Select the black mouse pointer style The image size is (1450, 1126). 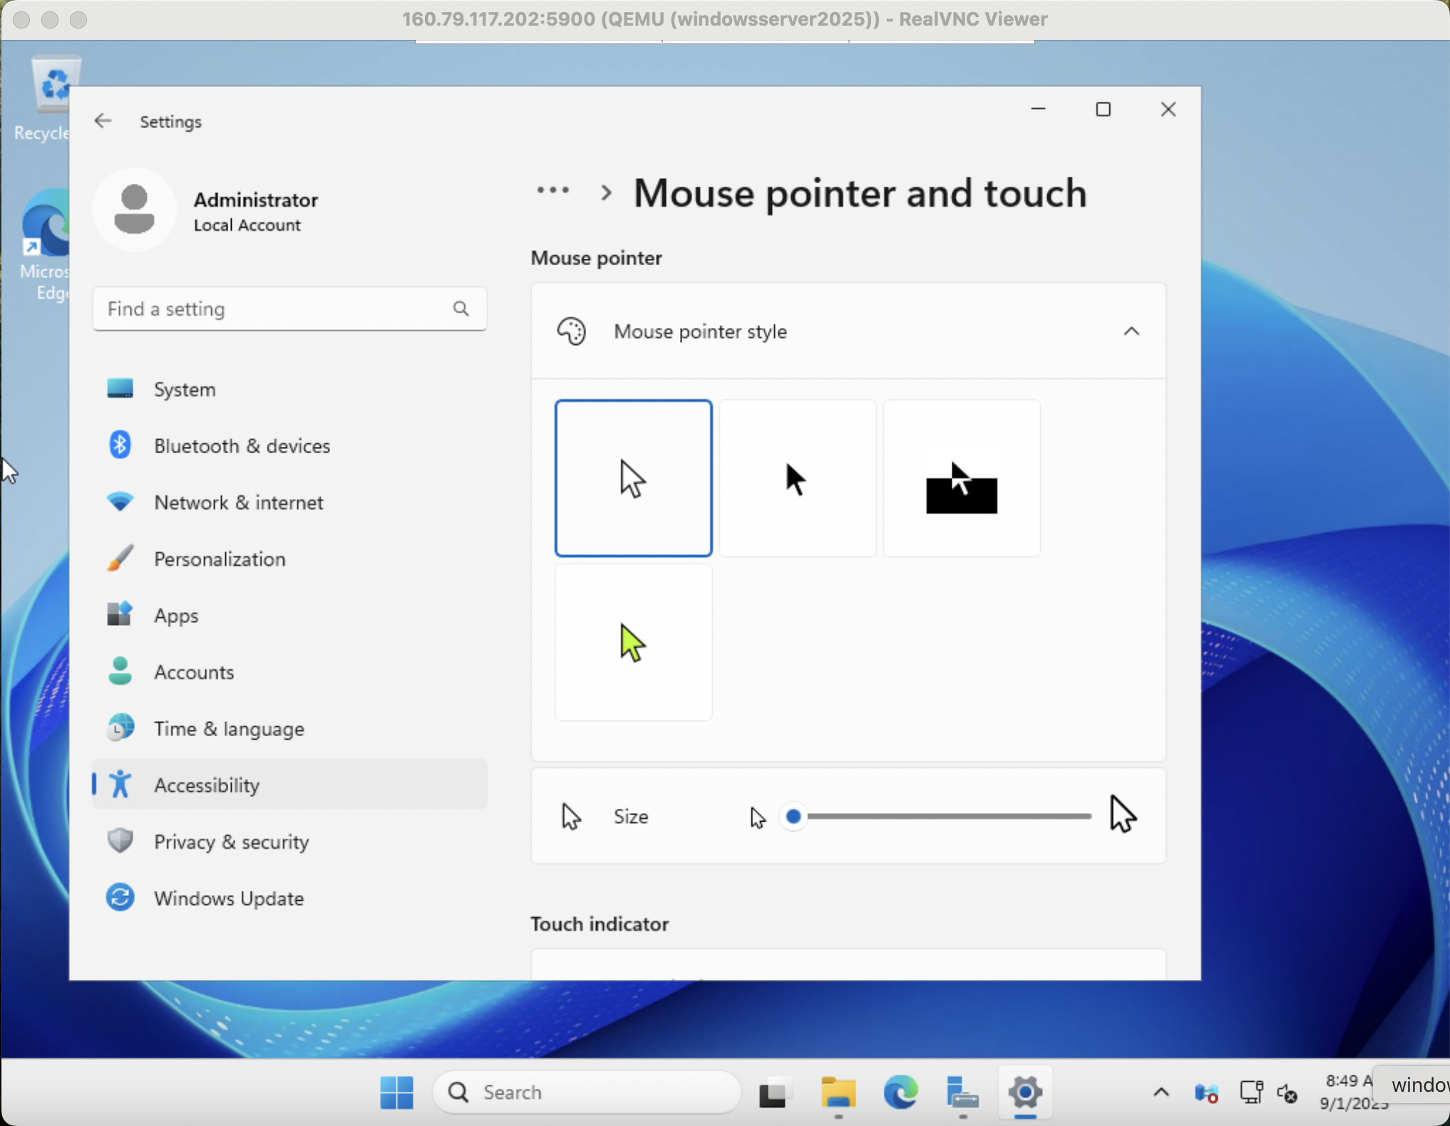pos(796,478)
